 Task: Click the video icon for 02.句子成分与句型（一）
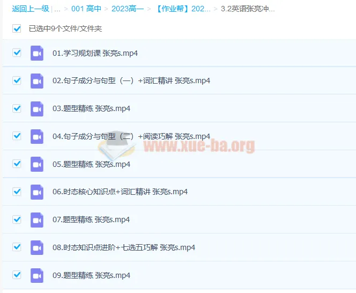click(36, 81)
